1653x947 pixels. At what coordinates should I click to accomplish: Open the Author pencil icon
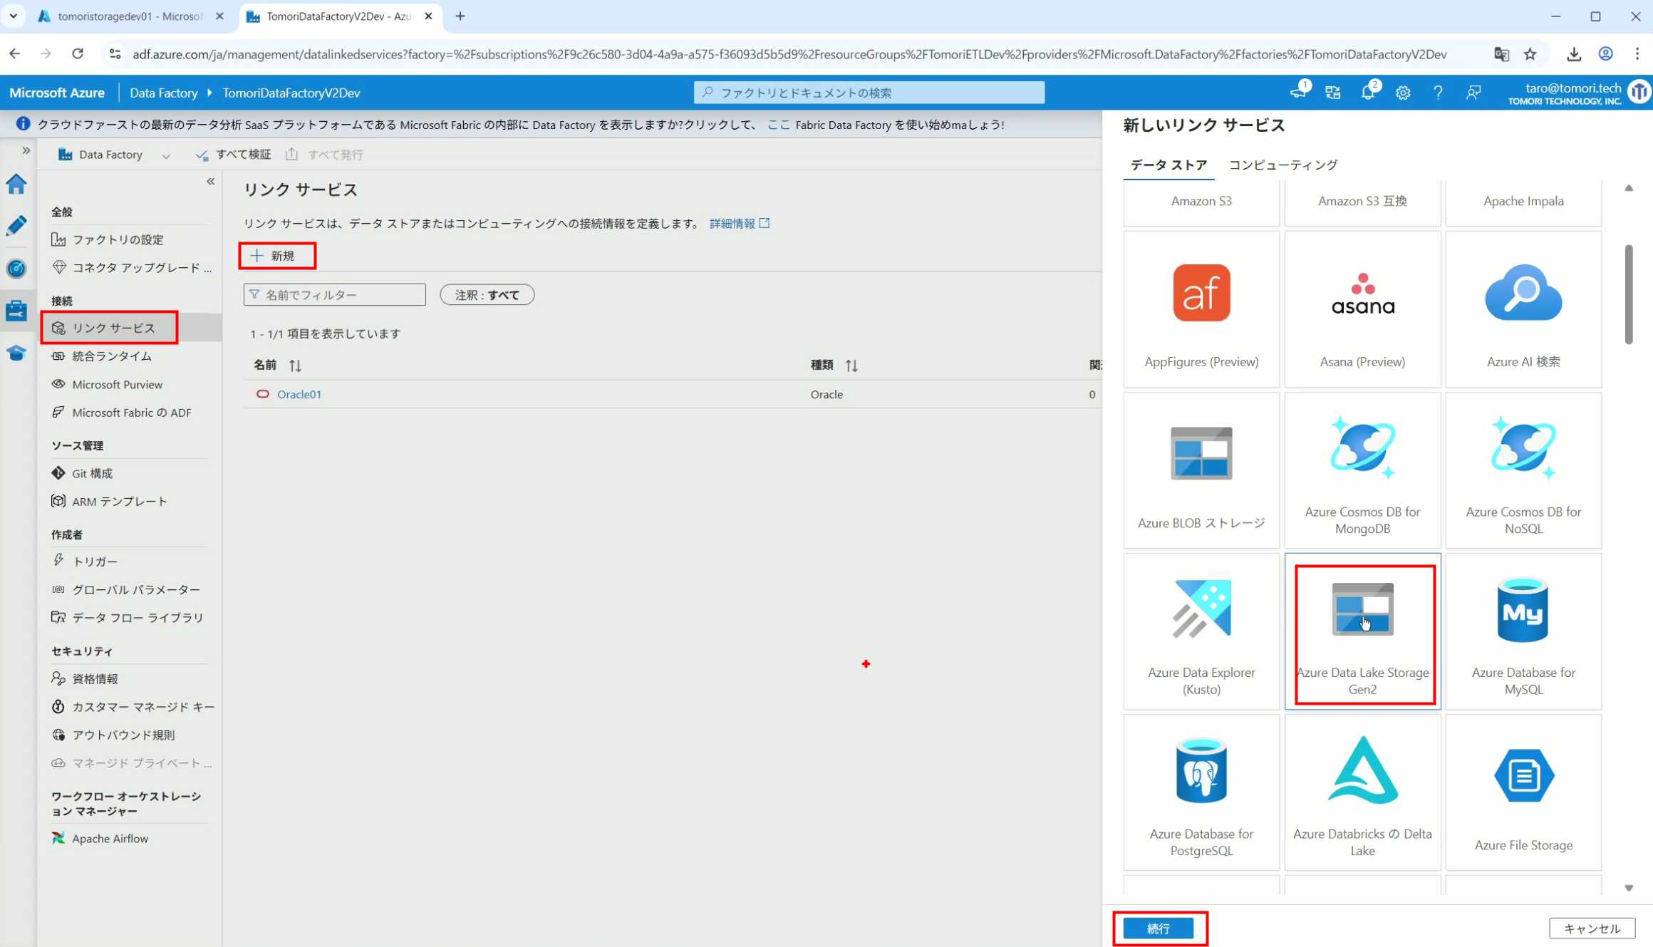(16, 226)
